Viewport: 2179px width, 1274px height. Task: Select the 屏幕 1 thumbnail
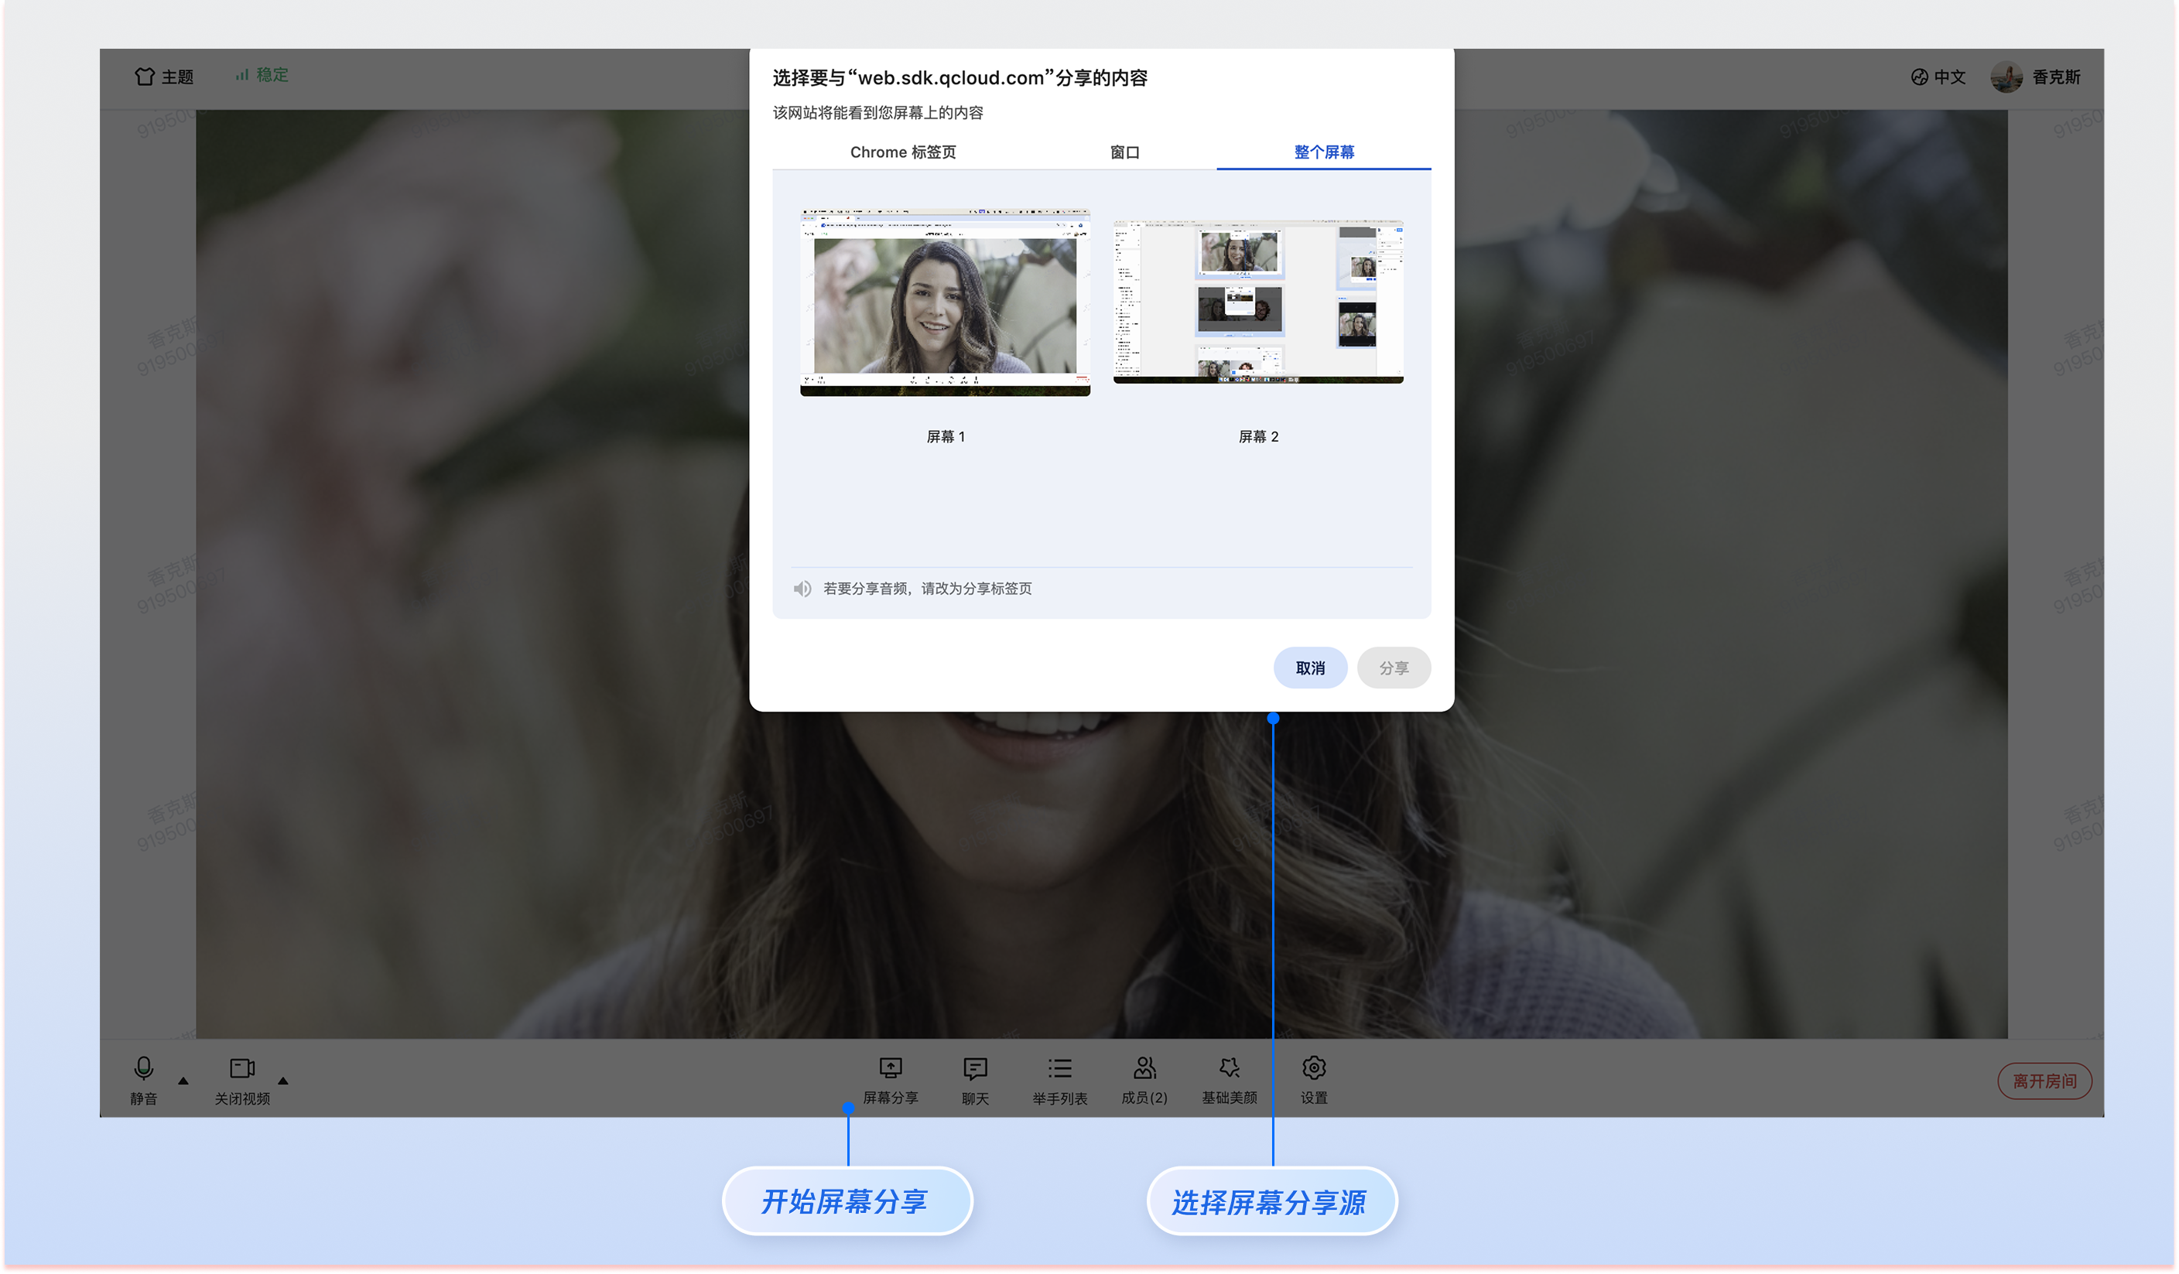pos(945,302)
